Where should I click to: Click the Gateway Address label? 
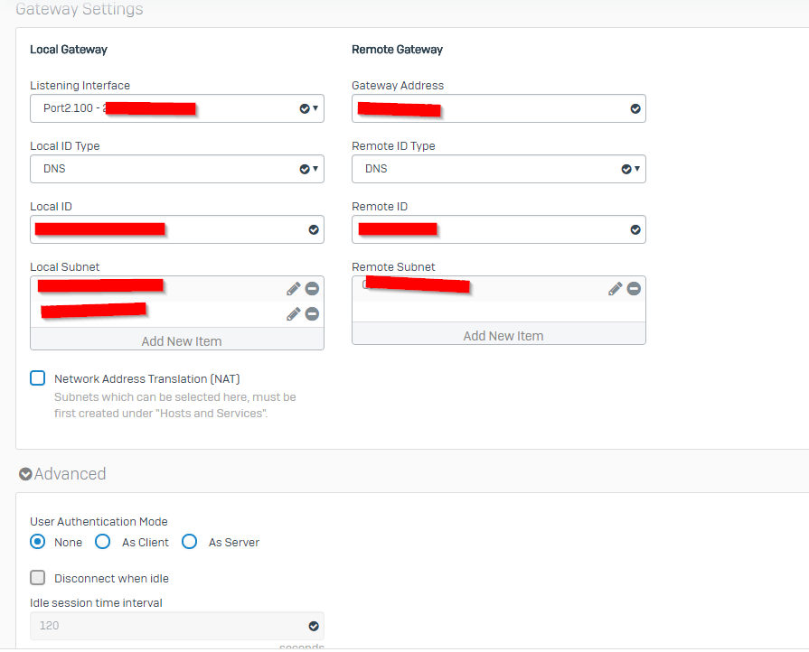point(398,86)
